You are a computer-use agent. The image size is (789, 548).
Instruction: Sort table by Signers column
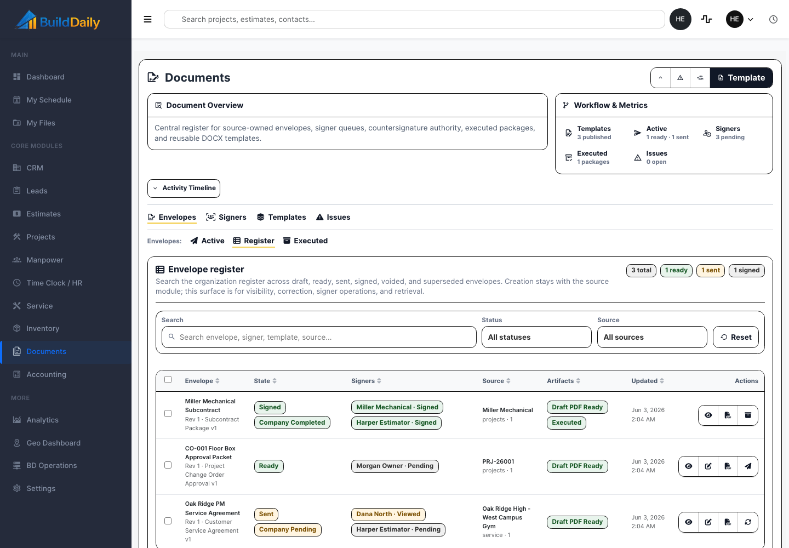coord(366,381)
